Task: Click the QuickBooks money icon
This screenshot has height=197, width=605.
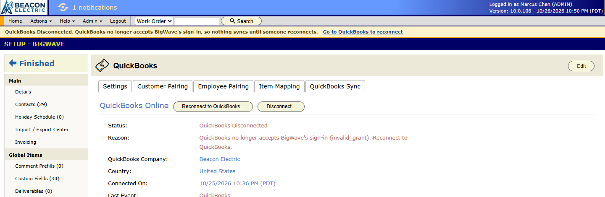Action: click(102, 66)
